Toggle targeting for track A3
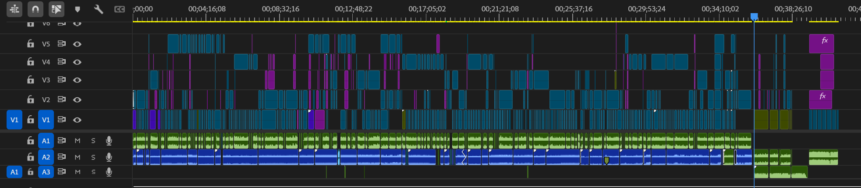Image resolution: width=861 pixels, height=188 pixels. coord(46,172)
